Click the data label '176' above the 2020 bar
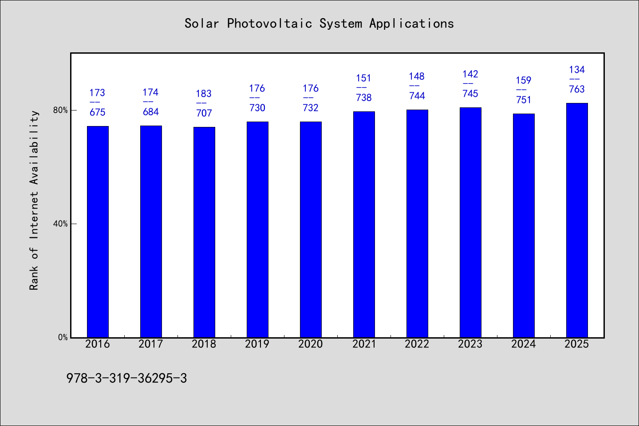The width and height of the screenshot is (639, 426). click(x=311, y=88)
